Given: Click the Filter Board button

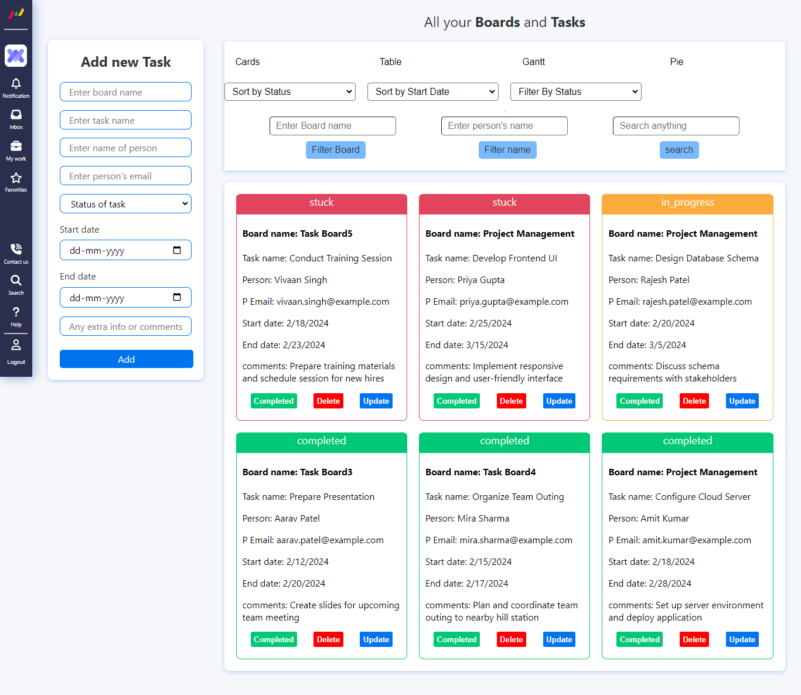Looking at the screenshot, I should click(x=336, y=150).
